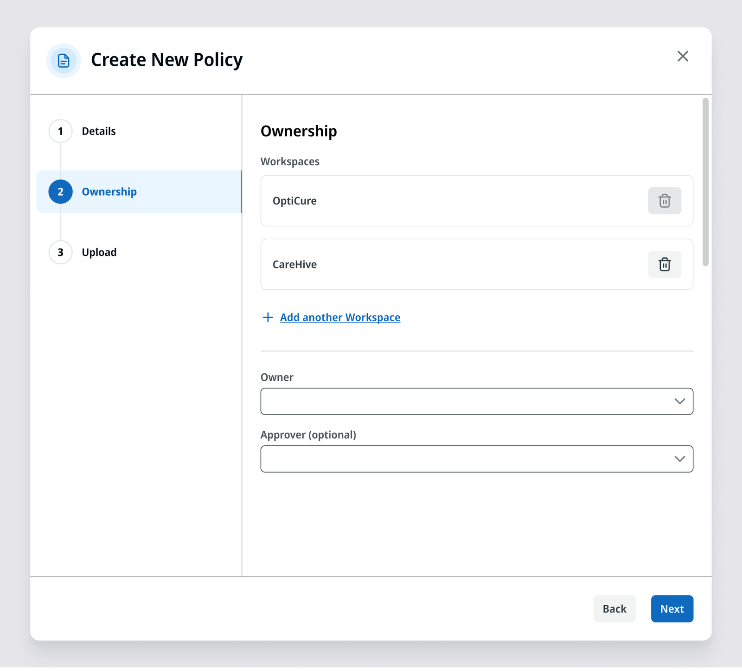
Task: Click the step 3 circle indicator
Action: pyautogui.click(x=60, y=252)
